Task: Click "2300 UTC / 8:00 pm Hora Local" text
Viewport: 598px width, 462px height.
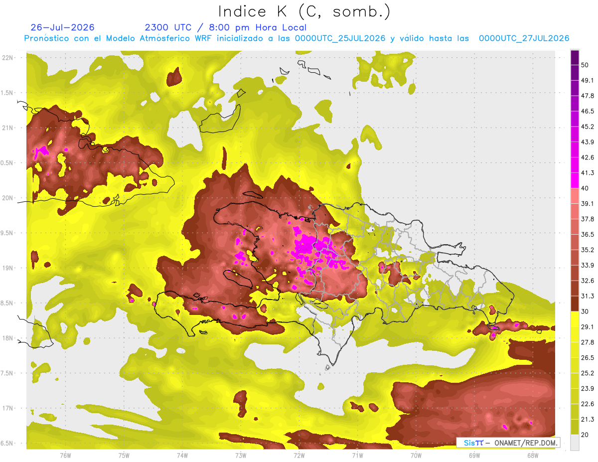Action: pos(225,27)
